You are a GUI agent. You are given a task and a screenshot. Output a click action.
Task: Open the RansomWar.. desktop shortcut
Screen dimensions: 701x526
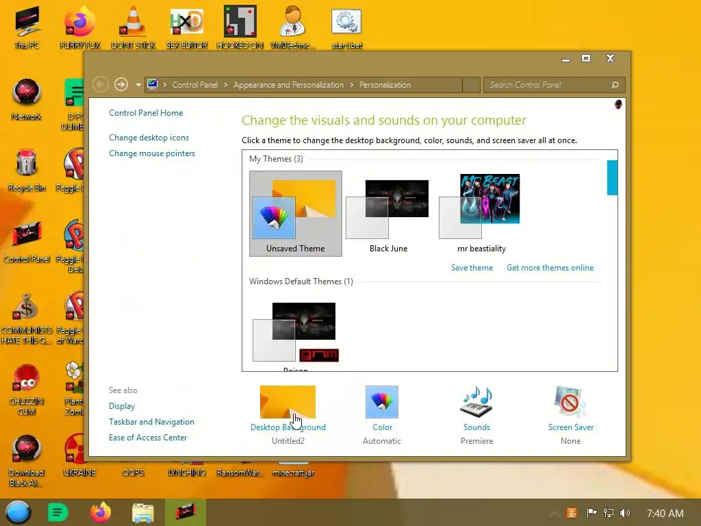(240, 473)
